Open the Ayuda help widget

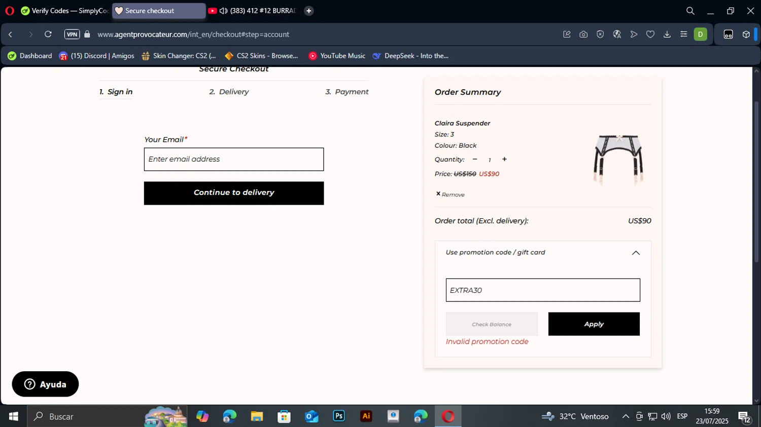(x=45, y=384)
